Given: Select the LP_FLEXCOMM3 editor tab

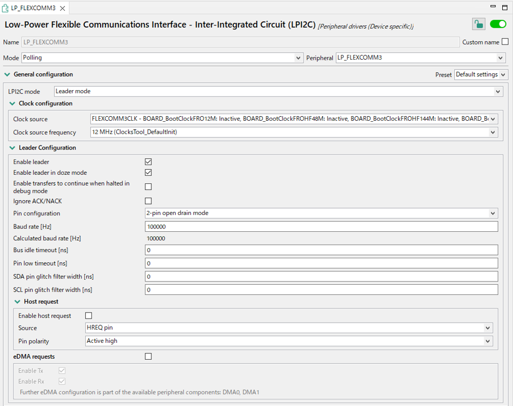Looking at the screenshot, I should 33,8.
